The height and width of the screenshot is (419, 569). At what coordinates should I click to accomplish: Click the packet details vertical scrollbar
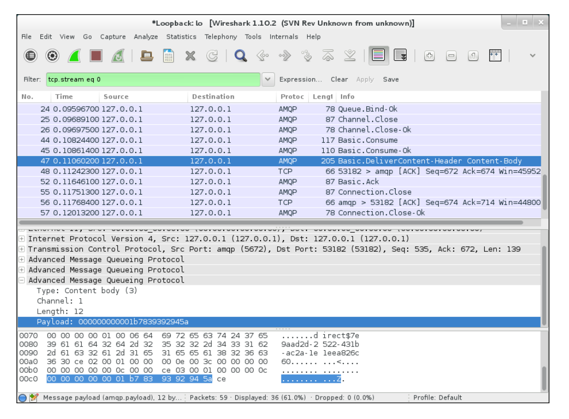(544, 287)
